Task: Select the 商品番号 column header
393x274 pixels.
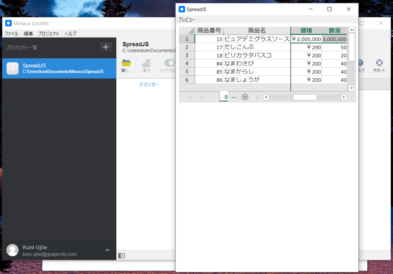Action: [209, 31]
